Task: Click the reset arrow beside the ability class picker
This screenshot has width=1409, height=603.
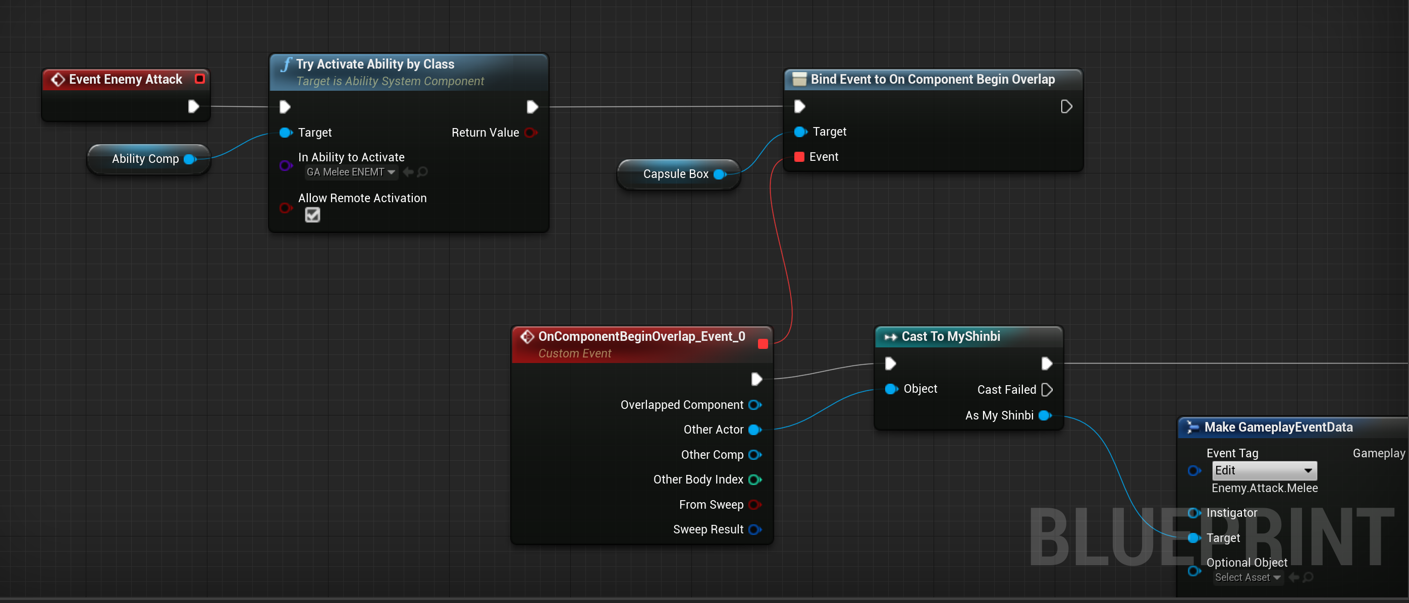Action: coord(409,171)
